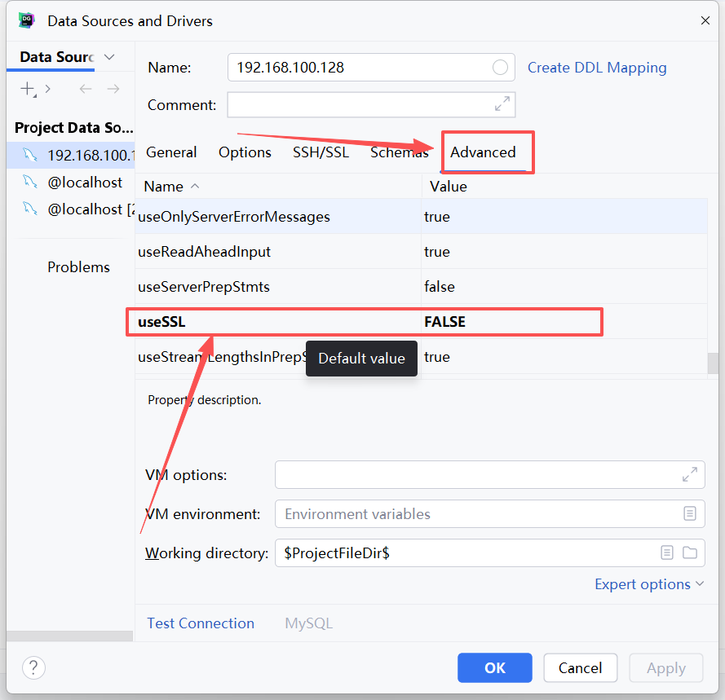Click the VM environment variables field
The height and width of the screenshot is (700, 725).
(x=489, y=514)
